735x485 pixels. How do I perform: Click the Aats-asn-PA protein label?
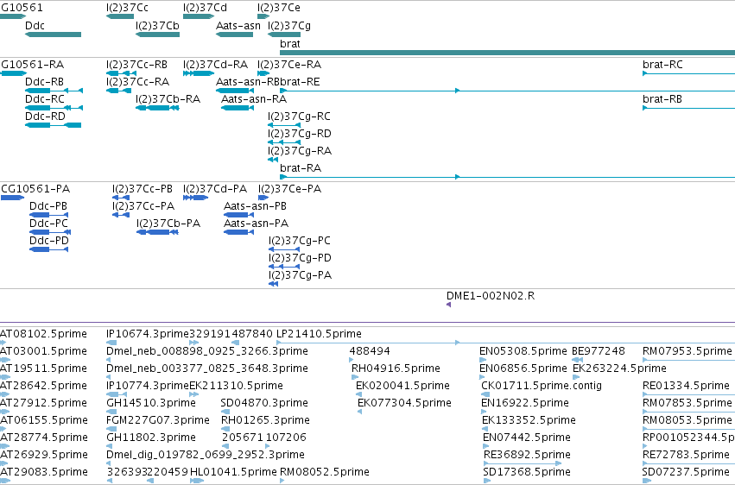coord(256,224)
